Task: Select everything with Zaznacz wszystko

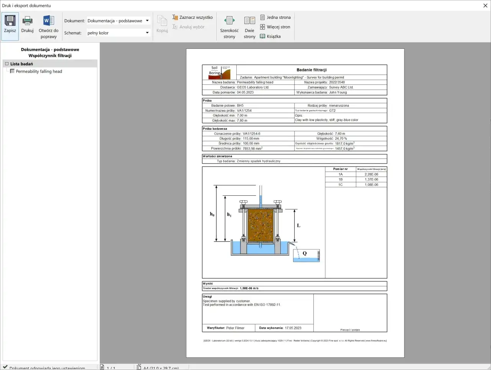Action: [192, 17]
